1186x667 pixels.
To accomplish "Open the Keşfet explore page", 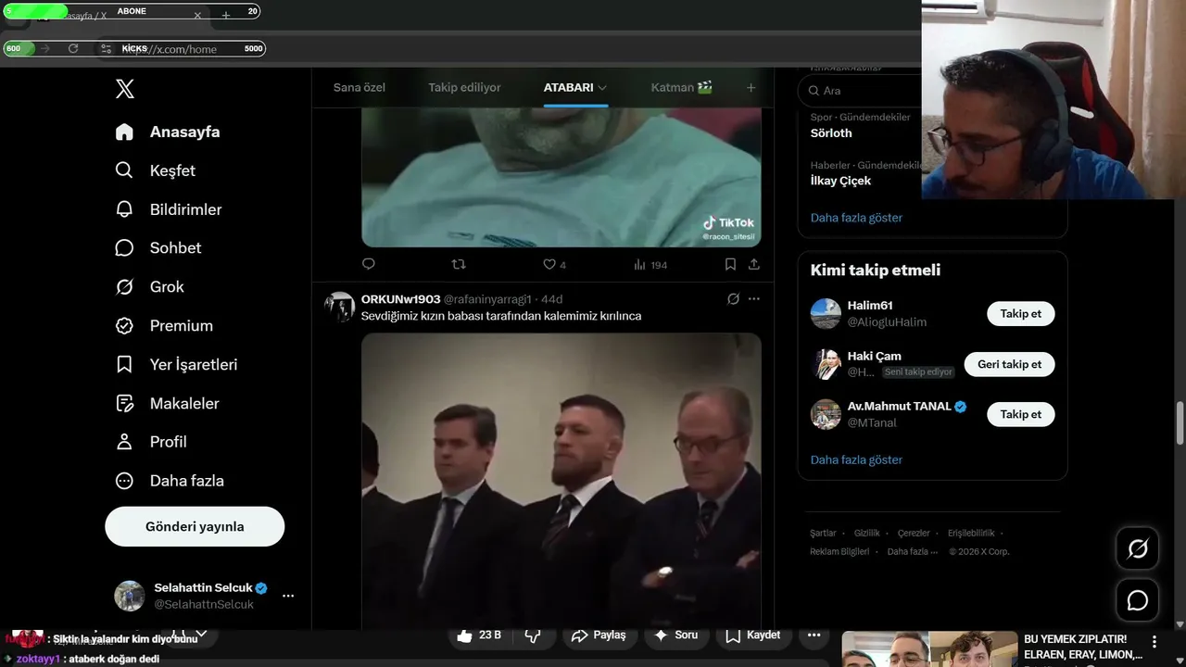I will click(x=156, y=170).
